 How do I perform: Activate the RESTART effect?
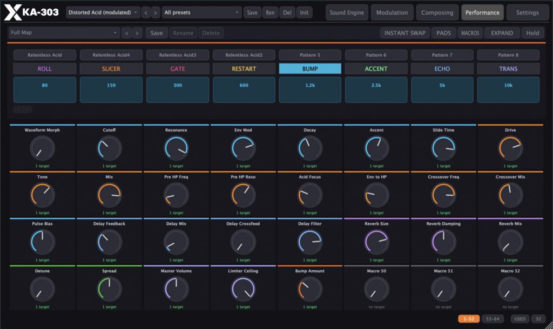[x=244, y=68]
